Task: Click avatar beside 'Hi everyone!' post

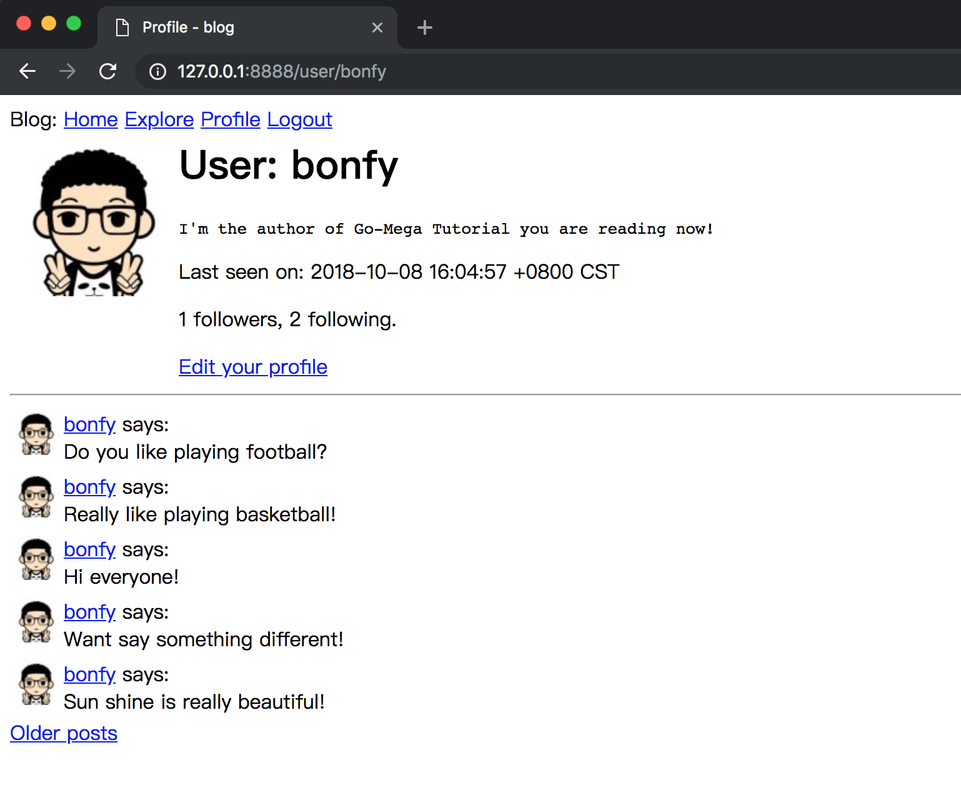Action: tap(36, 559)
